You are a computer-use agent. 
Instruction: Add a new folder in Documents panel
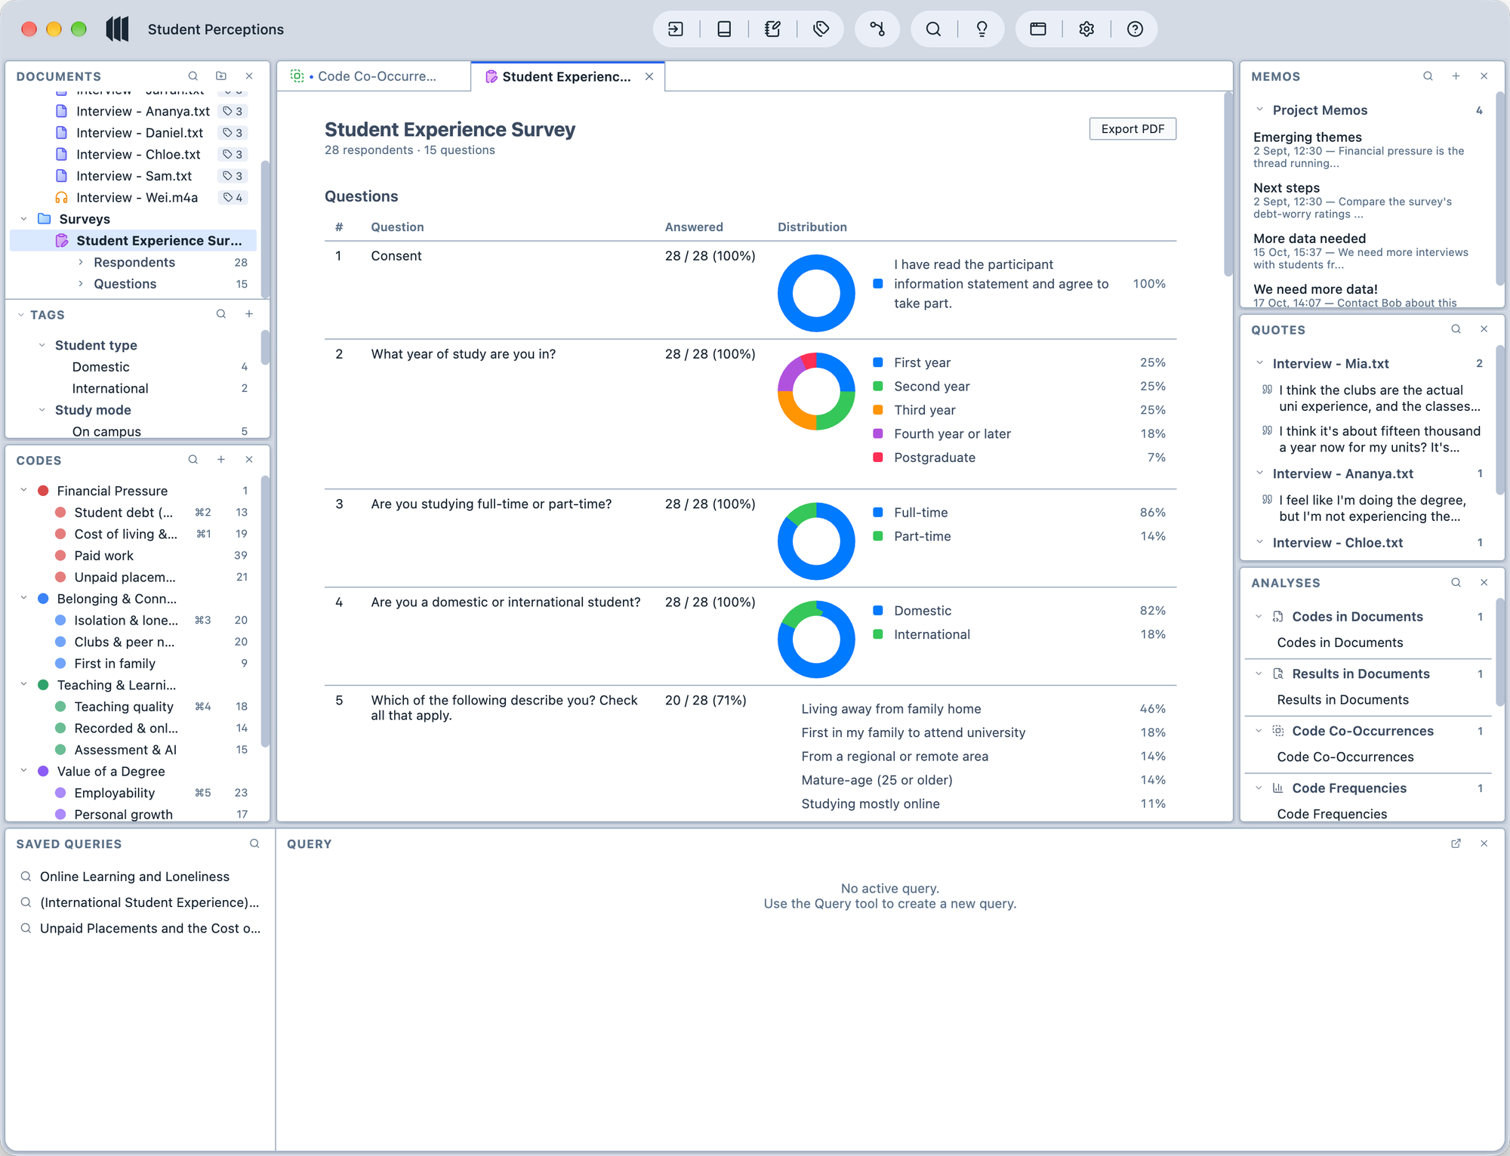(221, 76)
